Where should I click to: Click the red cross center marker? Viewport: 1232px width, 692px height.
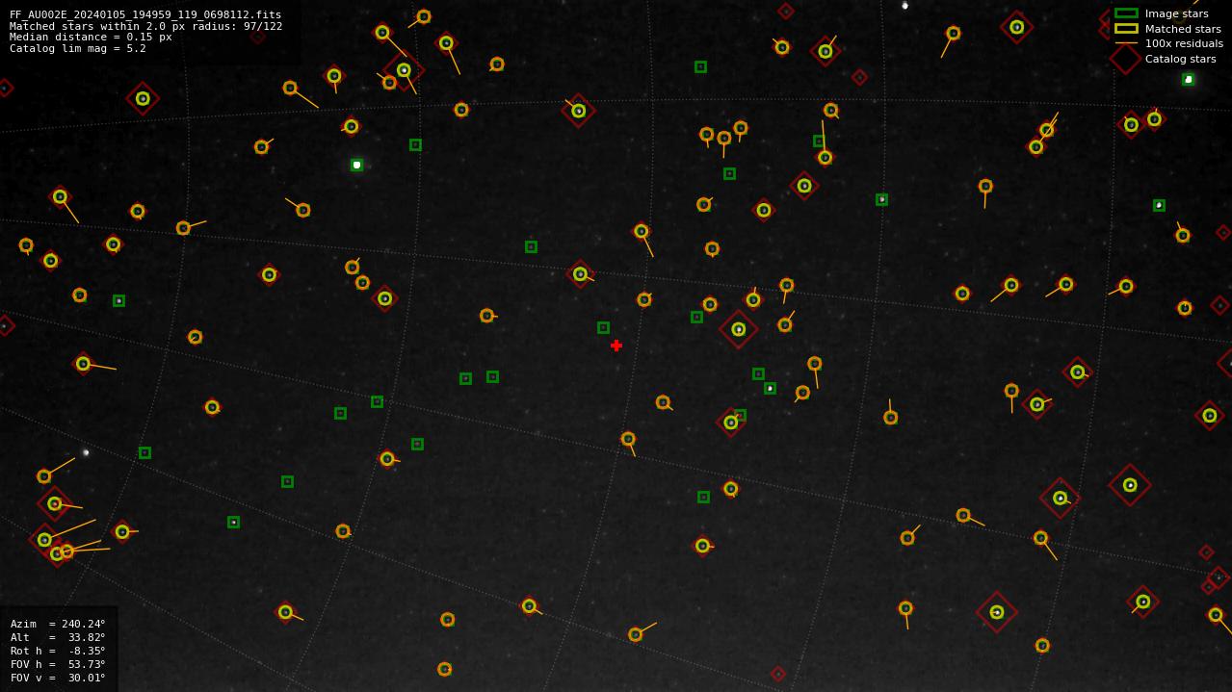click(x=616, y=346)
